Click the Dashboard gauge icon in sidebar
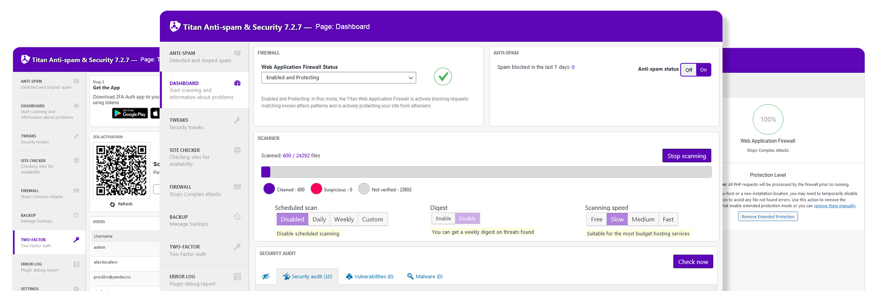 [x=237, y=83]
